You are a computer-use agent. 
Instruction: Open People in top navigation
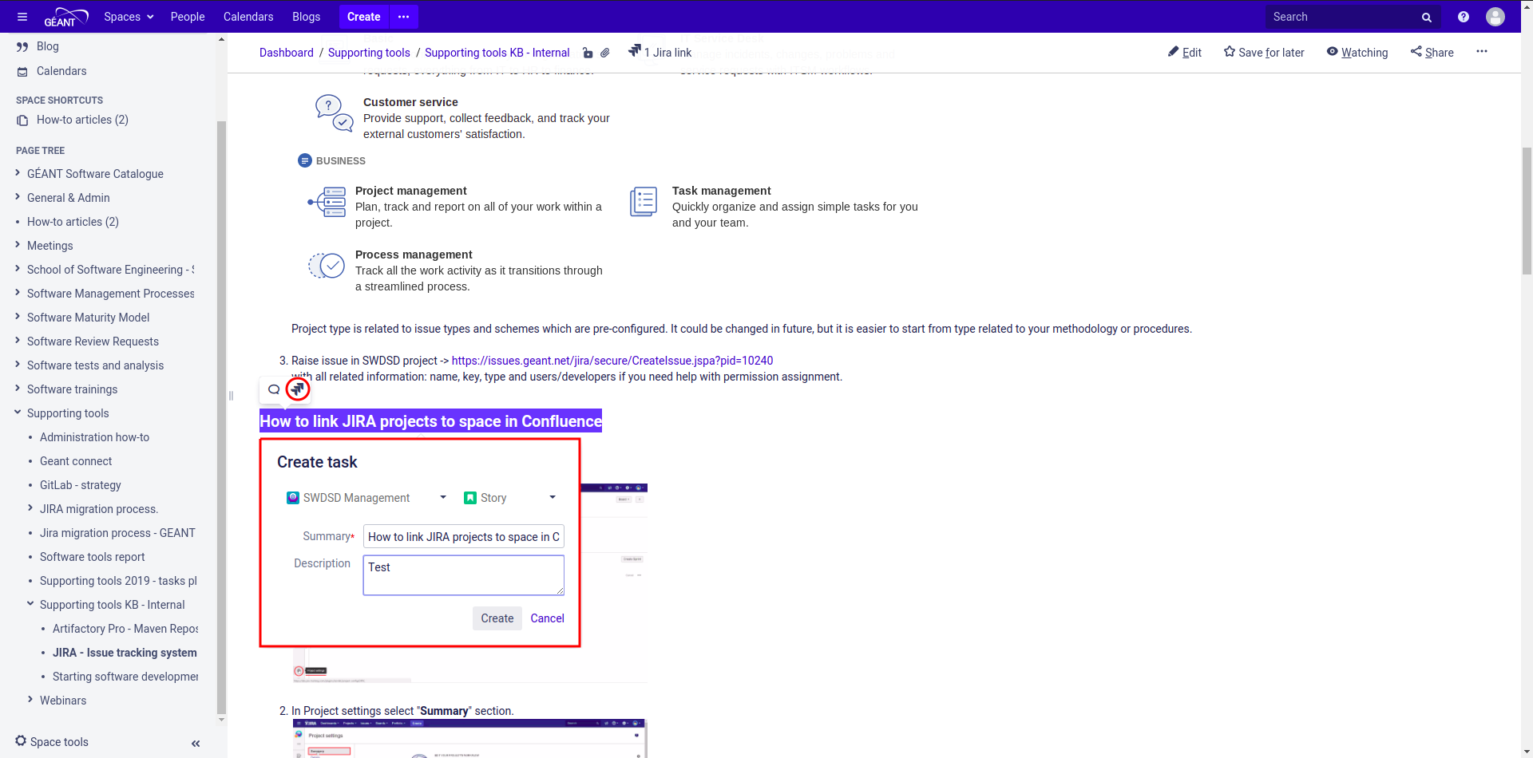(188, 17)
